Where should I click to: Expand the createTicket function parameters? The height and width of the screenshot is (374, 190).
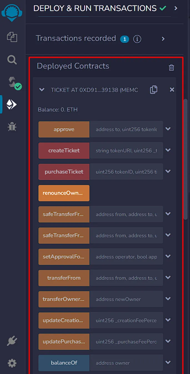coord(168,150)
